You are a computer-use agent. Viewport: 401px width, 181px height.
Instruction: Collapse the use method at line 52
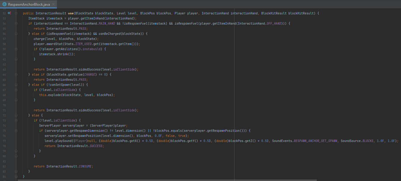[x=16, y=13]
